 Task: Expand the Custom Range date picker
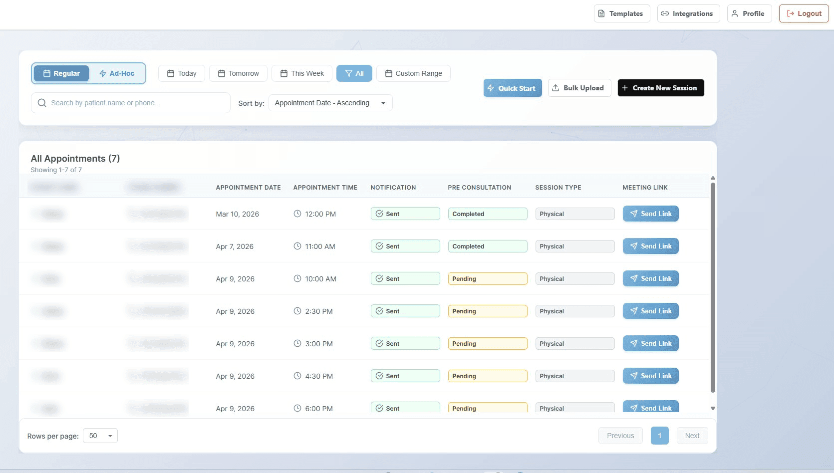pos(413,73)
